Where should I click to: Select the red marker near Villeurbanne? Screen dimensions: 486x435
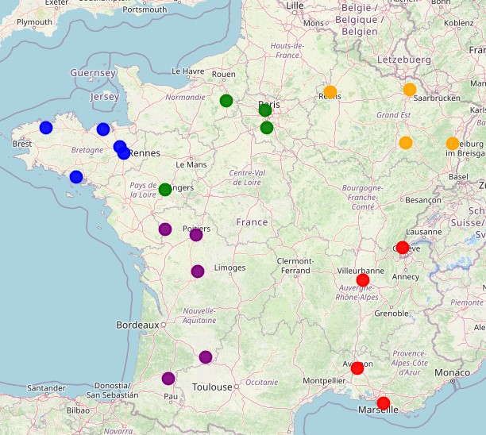(x=363, y=280)
